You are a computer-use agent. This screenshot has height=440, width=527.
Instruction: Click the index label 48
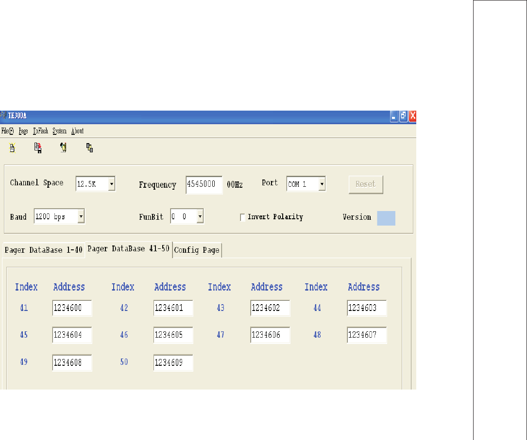317,335
